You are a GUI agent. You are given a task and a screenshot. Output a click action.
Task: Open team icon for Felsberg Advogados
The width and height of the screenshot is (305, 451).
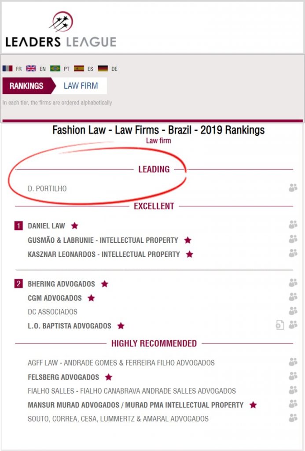(x=293, y=376)
